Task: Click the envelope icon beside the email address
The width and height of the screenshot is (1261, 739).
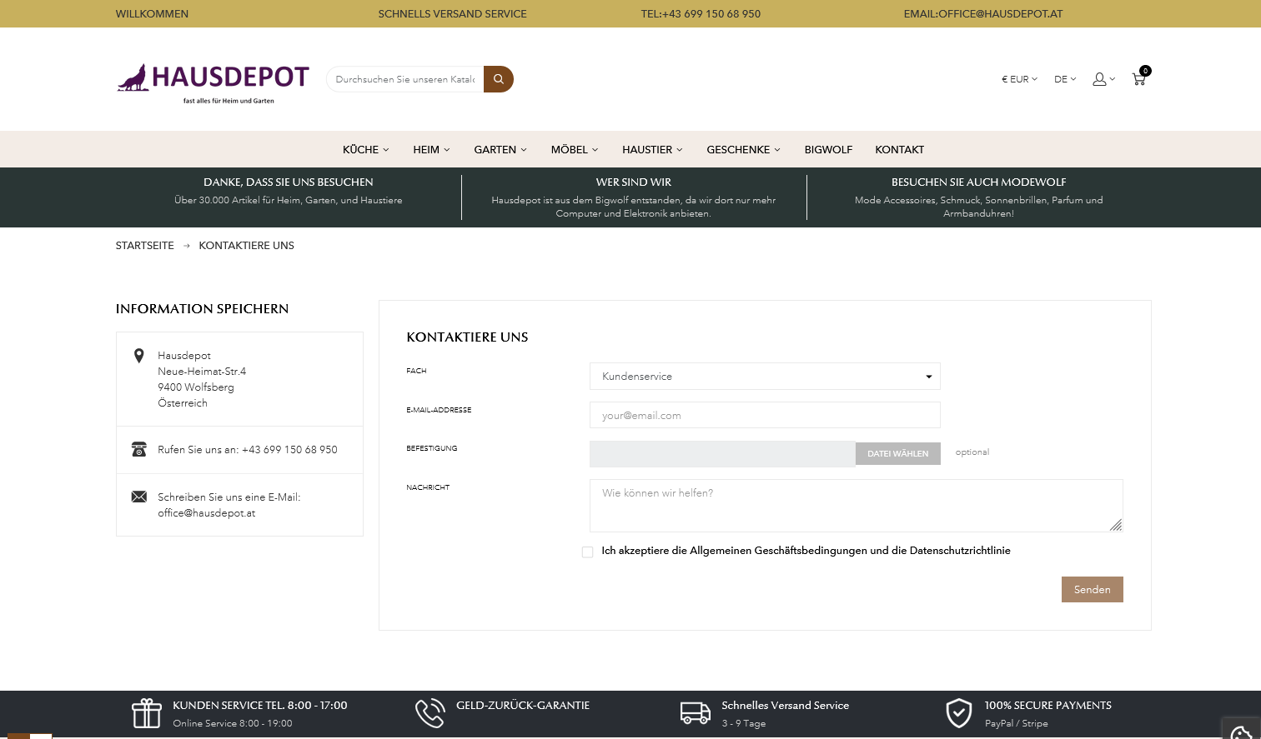Action: pos(138,496)
